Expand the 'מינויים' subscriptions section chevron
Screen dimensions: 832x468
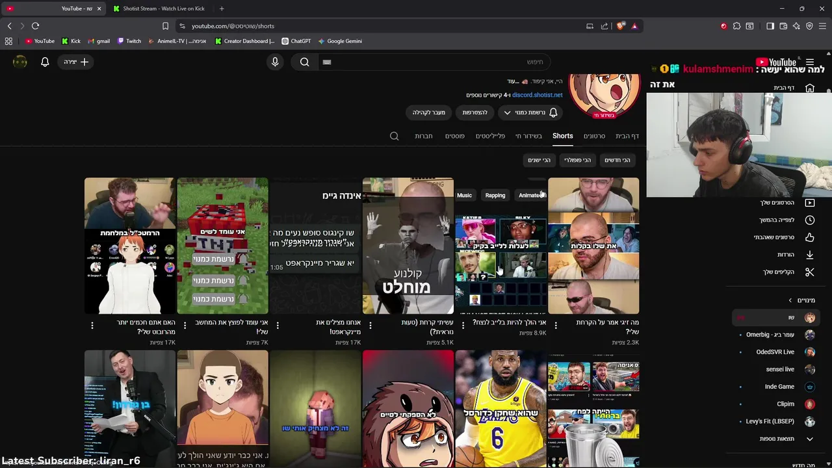[x=790, y=300]
